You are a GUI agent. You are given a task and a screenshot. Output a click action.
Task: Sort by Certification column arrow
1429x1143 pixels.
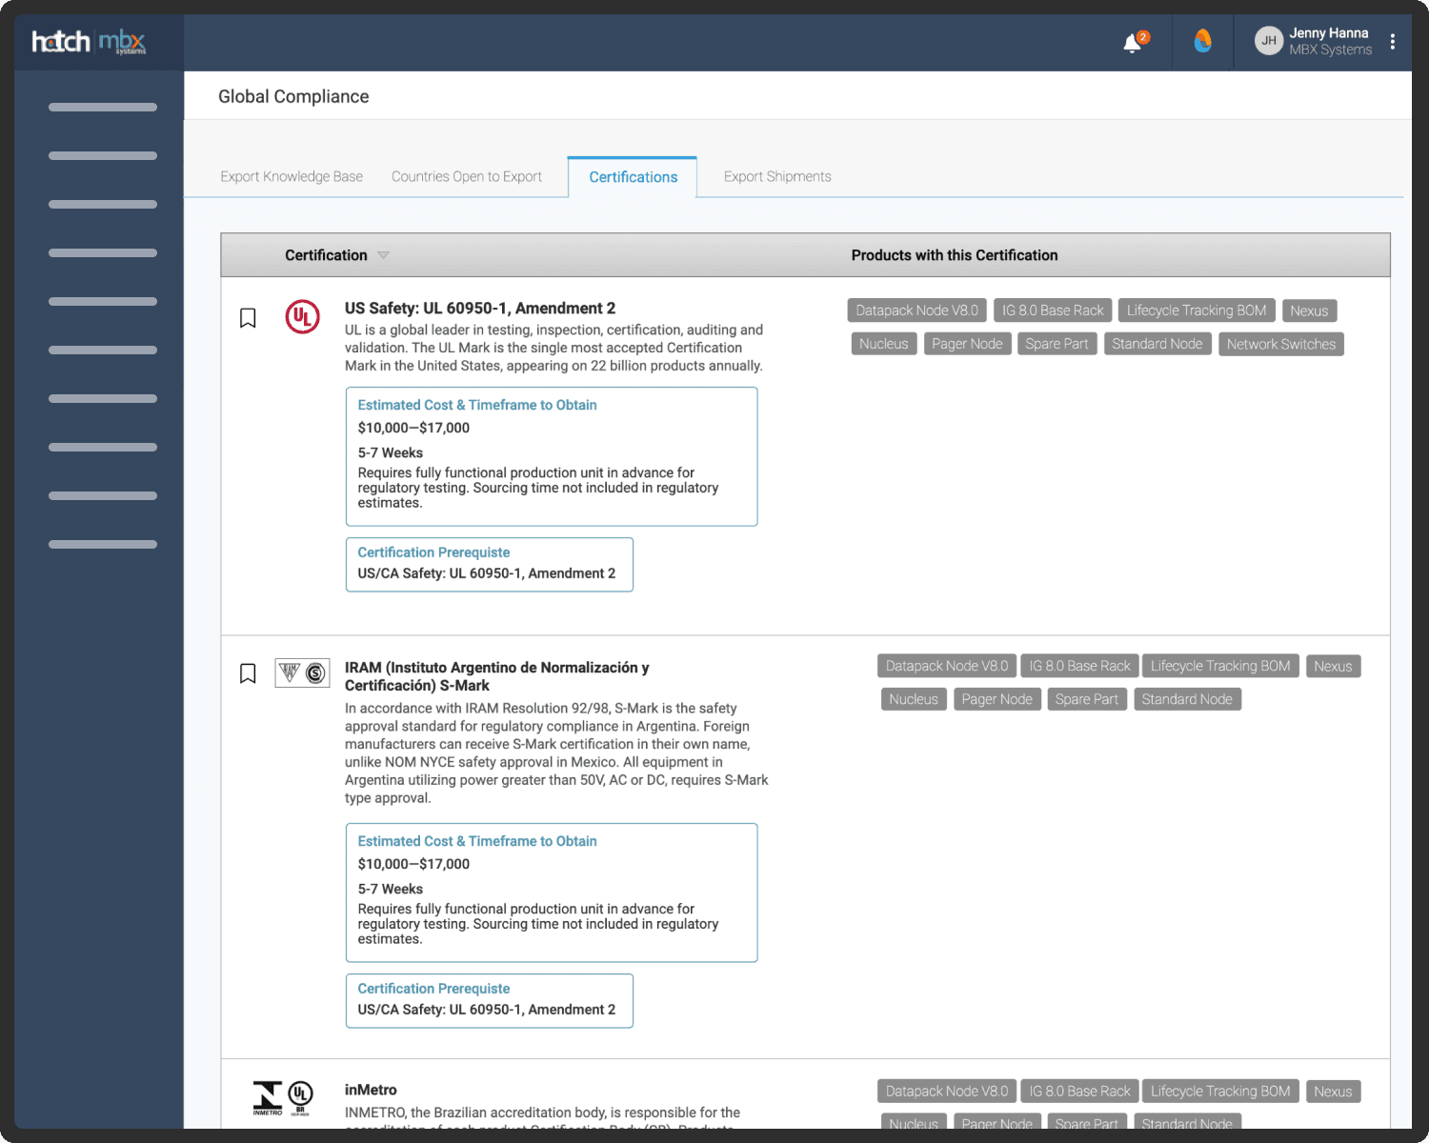383,255
